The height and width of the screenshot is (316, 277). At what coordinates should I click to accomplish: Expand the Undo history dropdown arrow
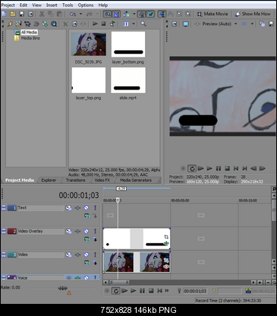tap(80, 14)
